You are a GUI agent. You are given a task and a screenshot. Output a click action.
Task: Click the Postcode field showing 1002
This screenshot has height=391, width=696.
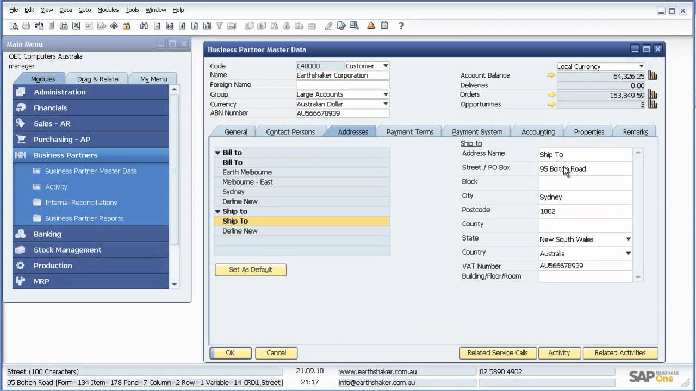[586, 211]
